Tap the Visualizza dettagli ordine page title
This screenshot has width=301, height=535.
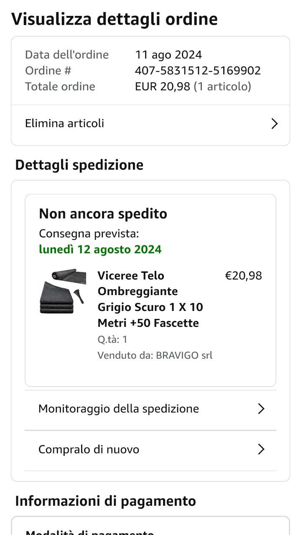114,19
